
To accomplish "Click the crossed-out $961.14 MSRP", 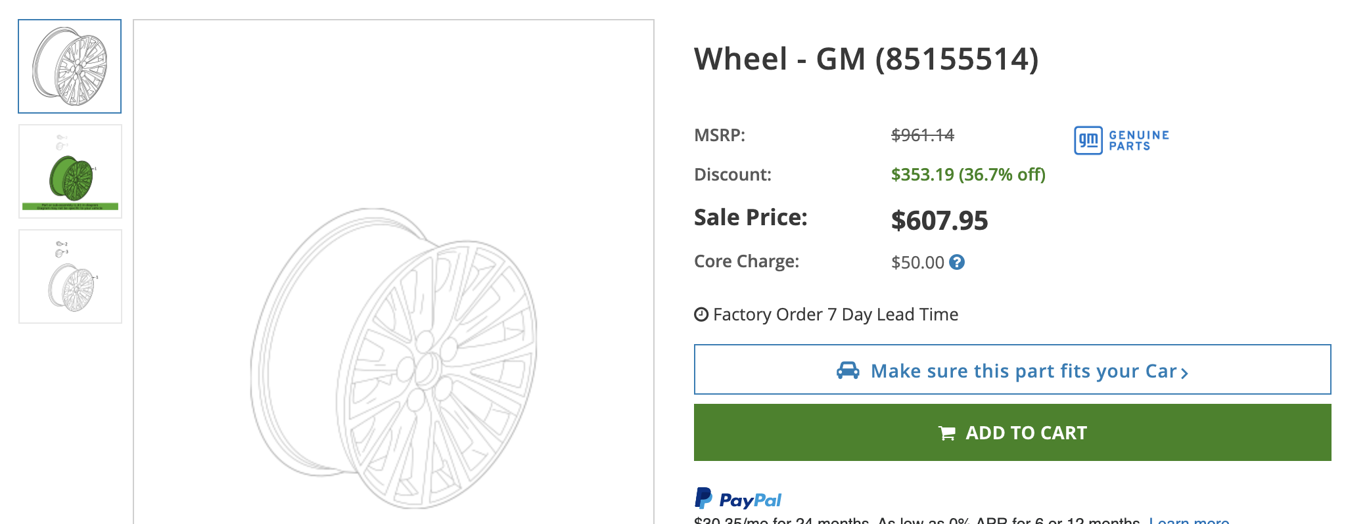I will pyautogui.click(x=922, y=135).
